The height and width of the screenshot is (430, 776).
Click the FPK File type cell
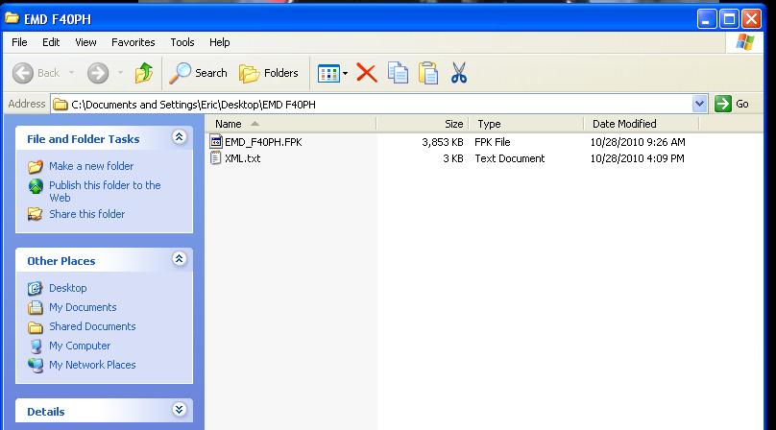click(x=493, y=142)
